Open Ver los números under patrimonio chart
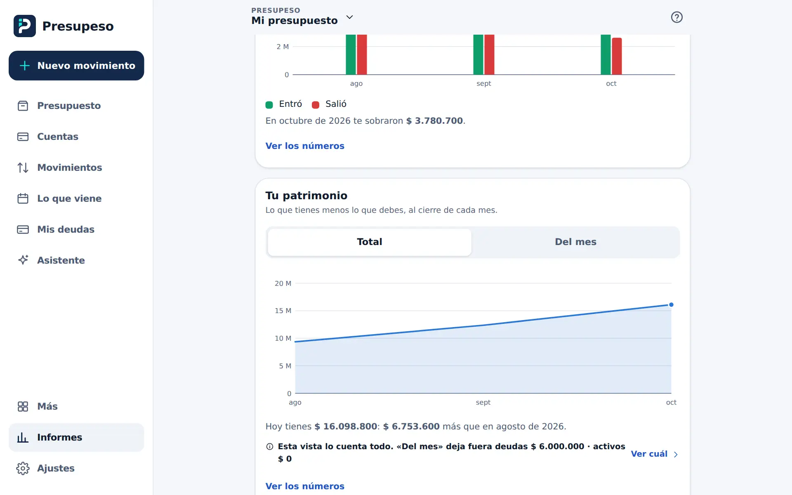Image resolution: width=792 pixels, height=495 pixels. pyautogui.click(x=305, y=486)
